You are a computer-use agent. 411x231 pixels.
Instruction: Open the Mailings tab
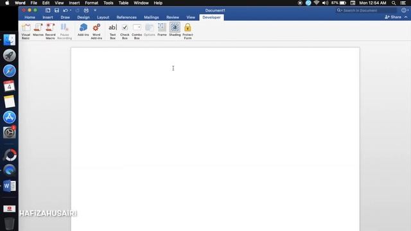coord(152,17)
